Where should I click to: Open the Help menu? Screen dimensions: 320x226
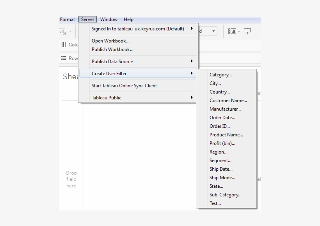coord(128,19)
